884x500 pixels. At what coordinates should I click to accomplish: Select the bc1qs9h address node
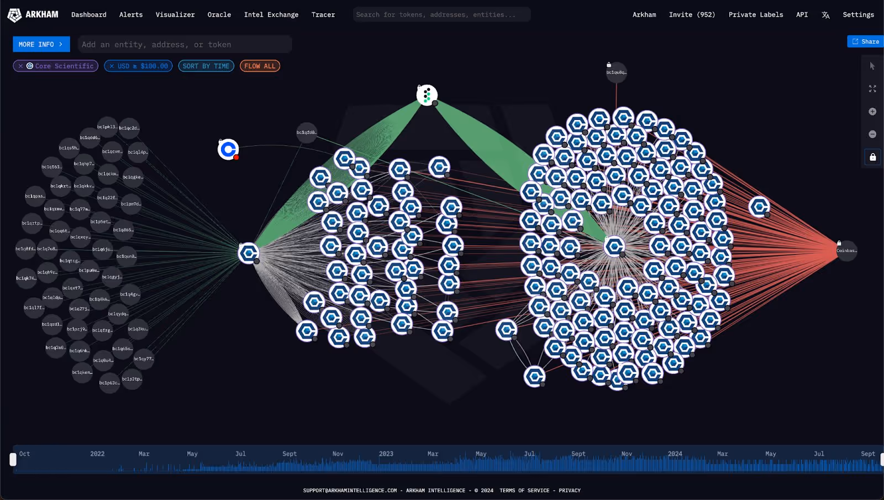point(69,148)
